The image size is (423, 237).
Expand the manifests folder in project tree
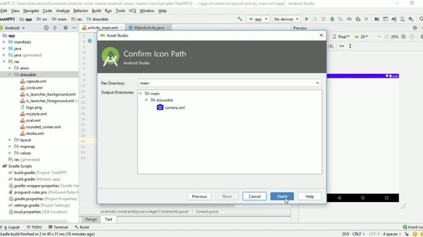[x=4, y=42]
